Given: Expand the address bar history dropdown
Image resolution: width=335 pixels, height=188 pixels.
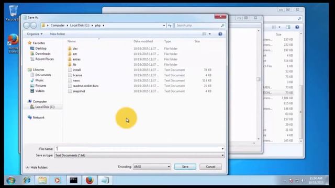Looking at the screenshot, I should coord(164,26).
